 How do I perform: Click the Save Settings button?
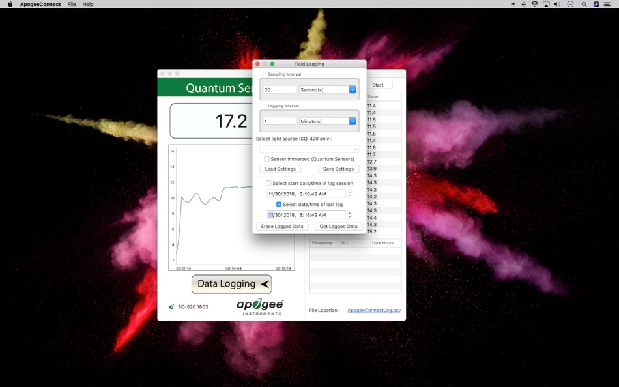coord(338,169)
